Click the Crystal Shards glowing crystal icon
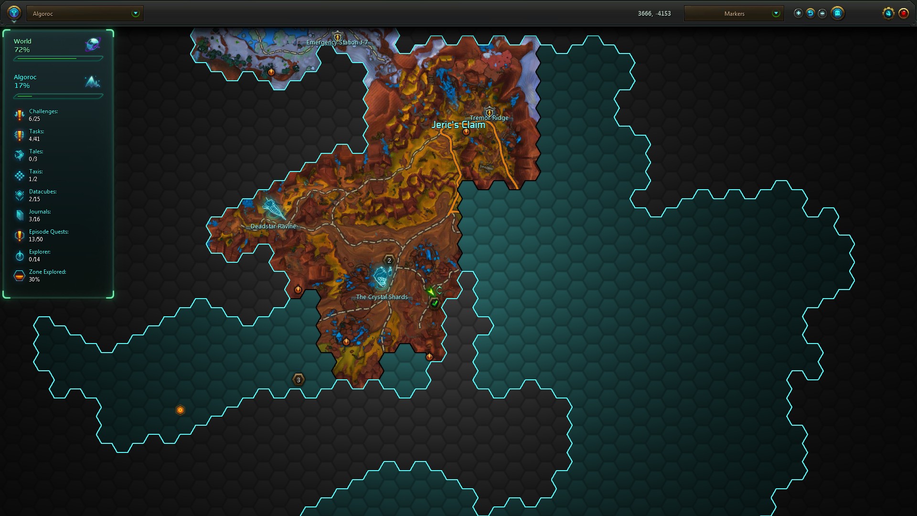Viewport: 917px width, 516px height. (x=382, y=277)
